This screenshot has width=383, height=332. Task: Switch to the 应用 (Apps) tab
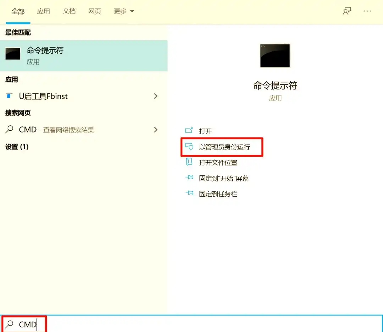tap(43, 11)
